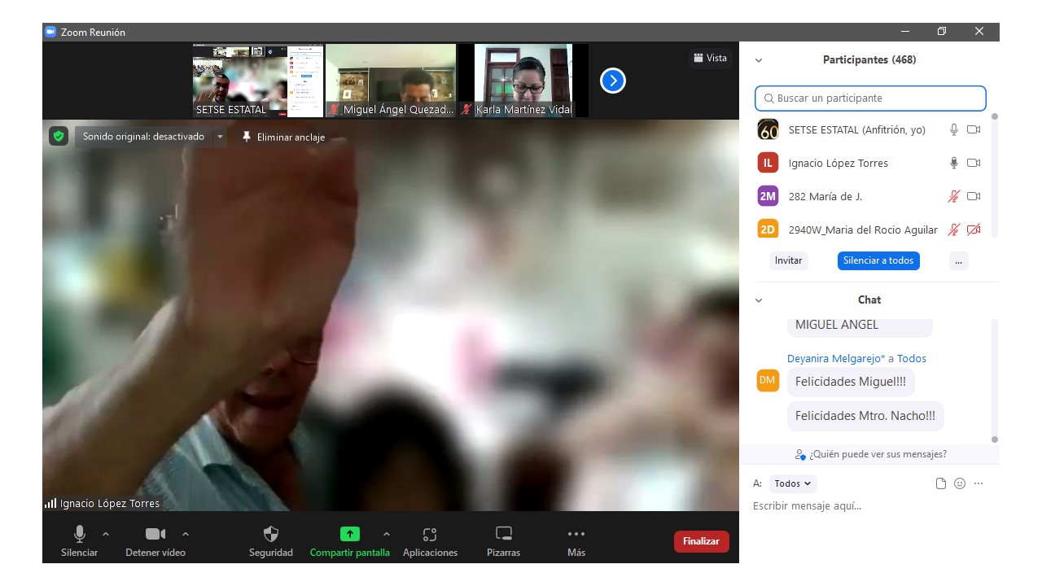Click 2940W_Maria del Rocio camera-off icon
This screenshot has width=1042, height=586.
coord(974,230)
